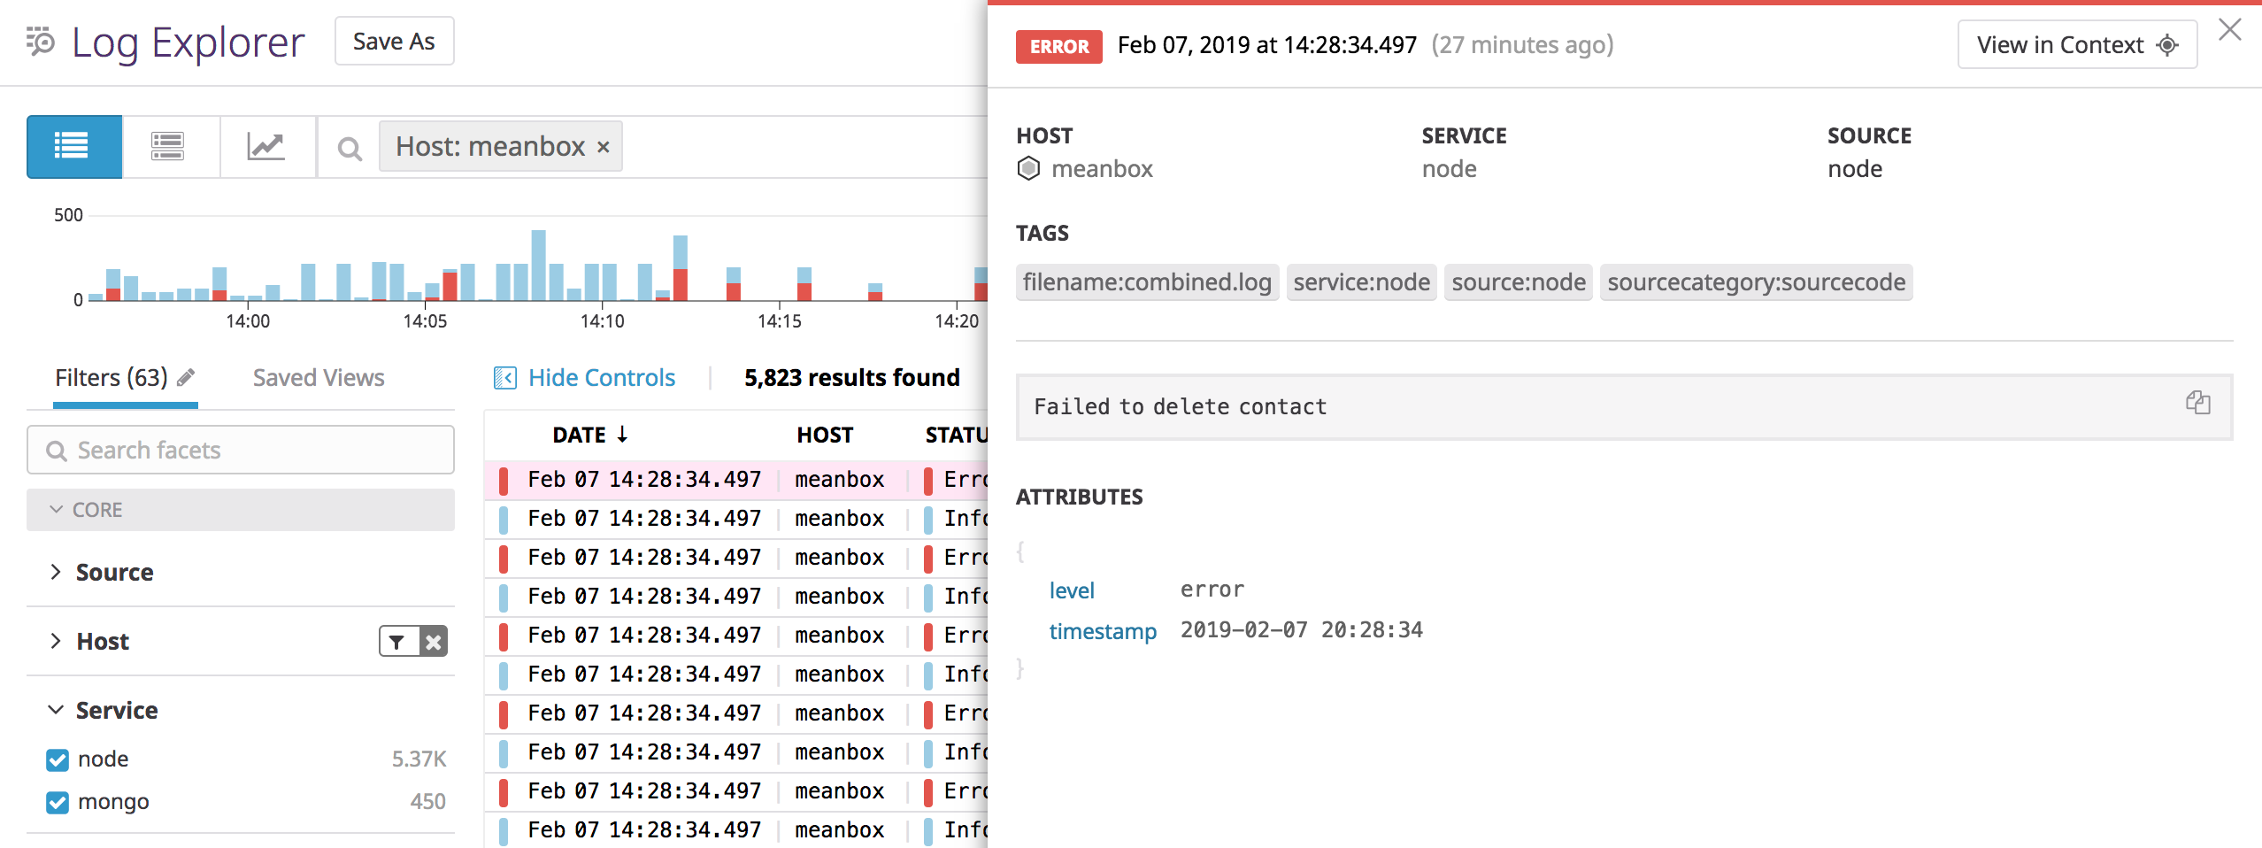Expand the Source facet section

click(x=55, y=571)
